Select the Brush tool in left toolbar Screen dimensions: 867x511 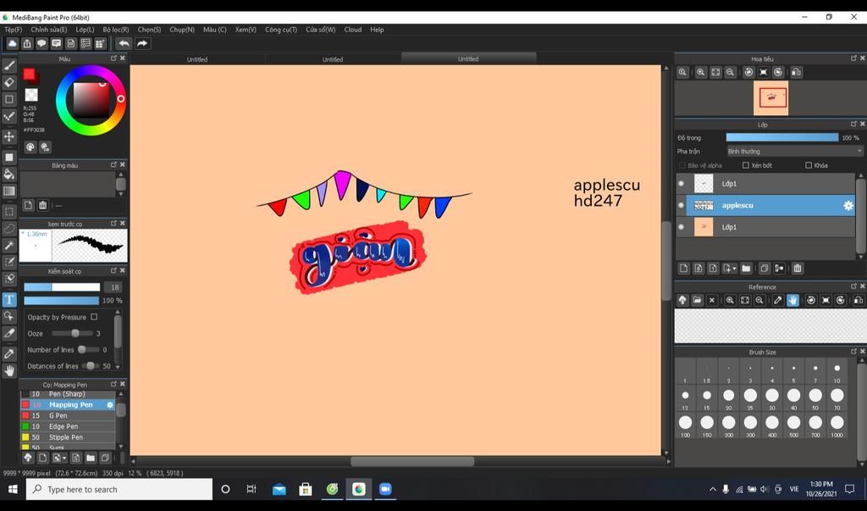coord(9,66)
